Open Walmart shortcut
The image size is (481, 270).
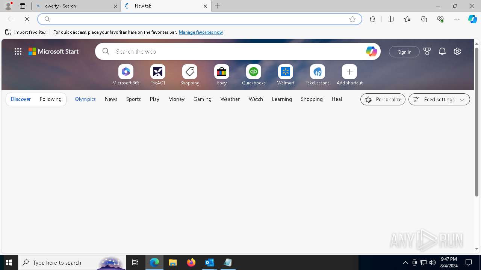[286, 75]
